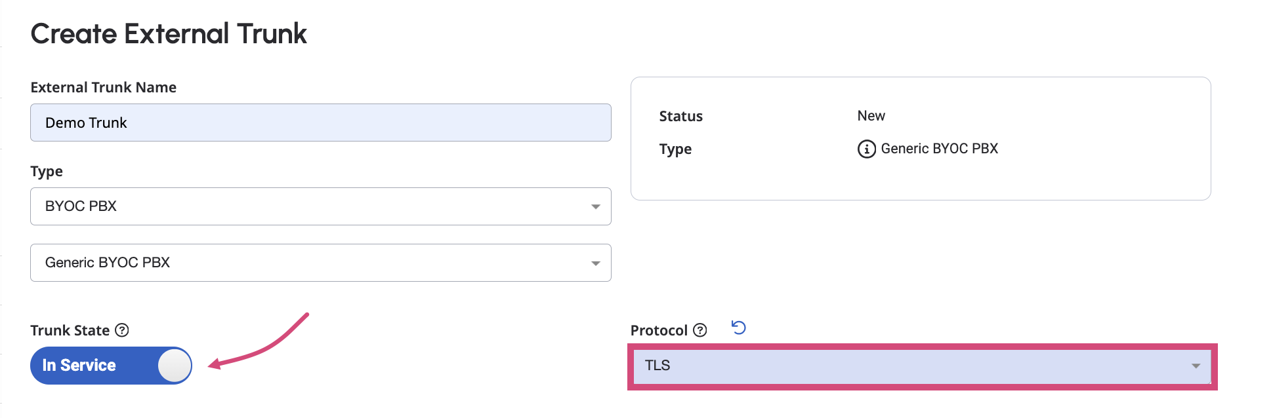Click the Demo Trunk name input field

(x=320, y=123)
